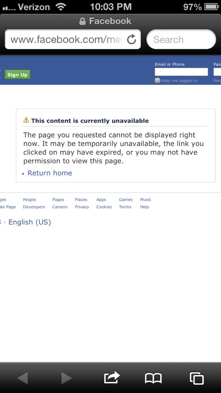The image size is (221, 393).
Task: Go forward with right arrow
Action: click(67, 378)
